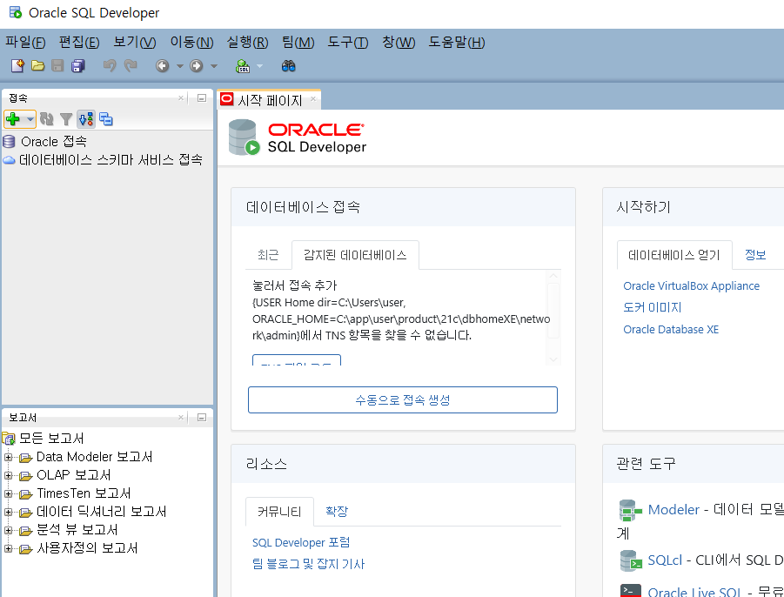Open the 팀(M) menu
The height and width of the screenshot is (597, 784).
point(298,42)
